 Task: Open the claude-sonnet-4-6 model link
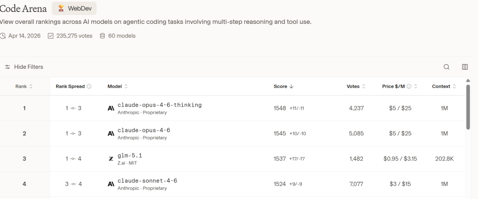tap(147, 181)
